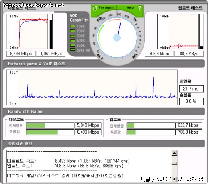The image size is (208, 184).
Task: Select the 1,061 MB/s download value field
Action: (51, 54)
